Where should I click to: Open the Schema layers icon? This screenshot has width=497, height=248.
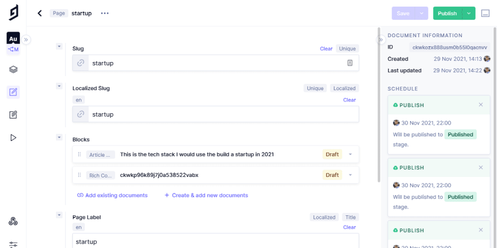tap(13, 69)
